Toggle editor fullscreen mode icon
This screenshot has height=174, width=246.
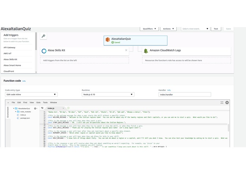222,102
